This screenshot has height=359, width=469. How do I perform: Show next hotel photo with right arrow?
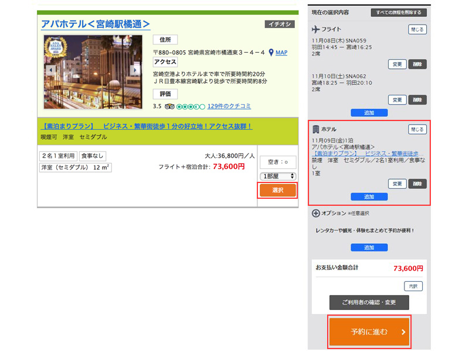[x=135, y=70]
